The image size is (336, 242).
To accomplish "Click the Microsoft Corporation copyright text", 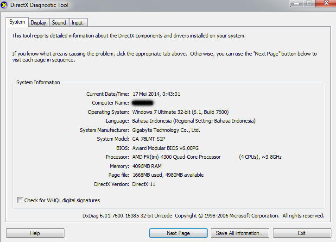I will (x=249, y=216).
